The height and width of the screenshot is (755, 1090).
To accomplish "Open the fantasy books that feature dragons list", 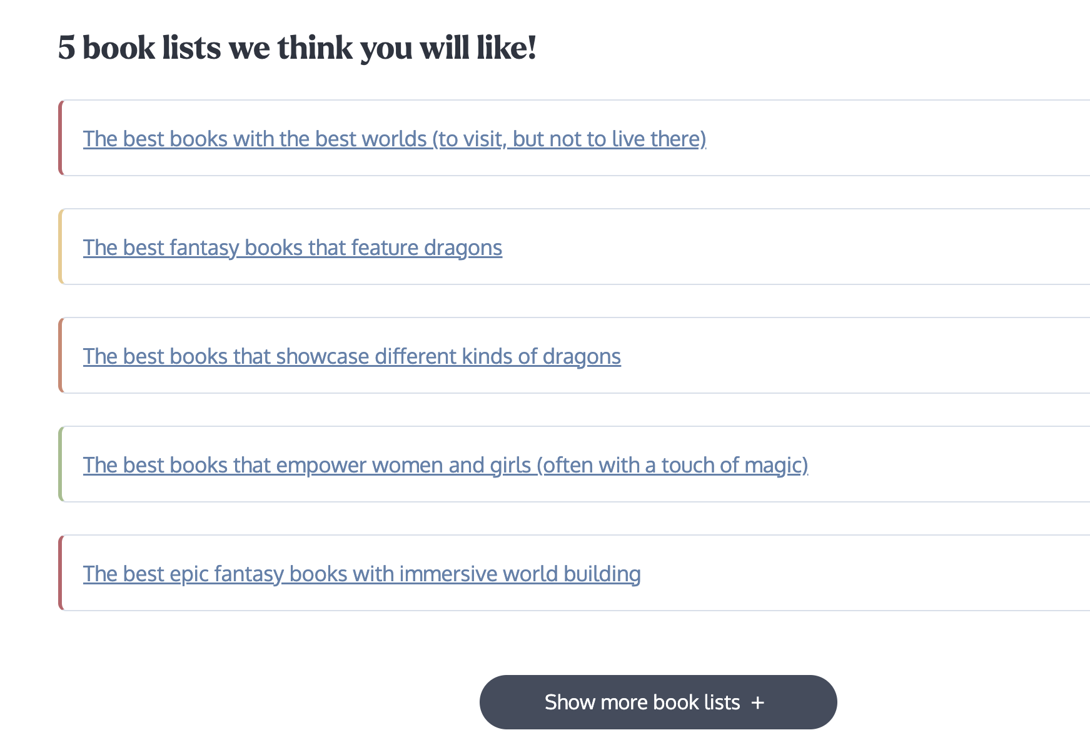I will point(292,247).
